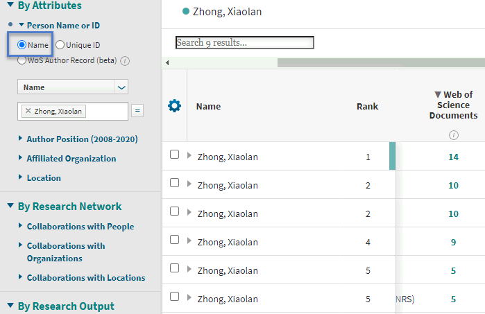Select the Unique ID radio option

[x=60, y=45]
